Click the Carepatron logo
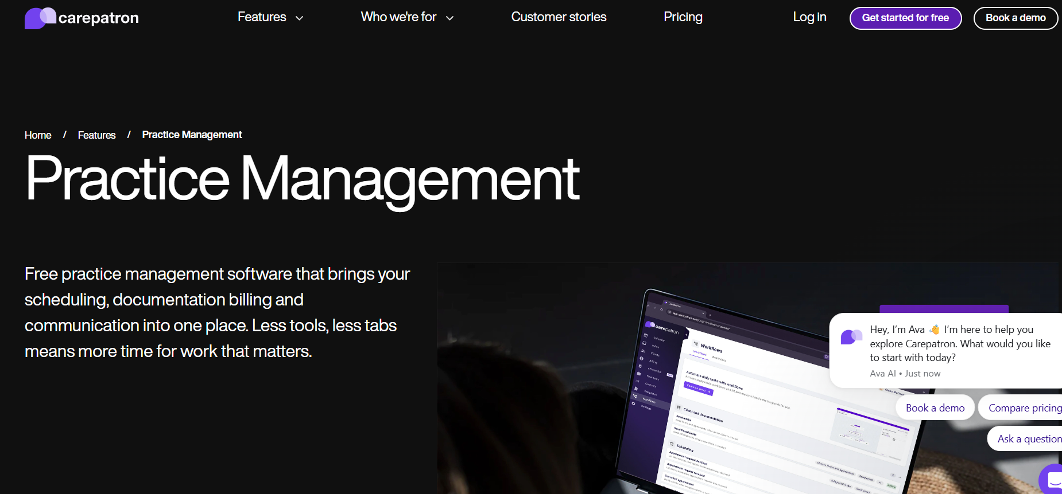Image resolution: width=1062 pixels, height=494 pixels. (x=82, y=18)
